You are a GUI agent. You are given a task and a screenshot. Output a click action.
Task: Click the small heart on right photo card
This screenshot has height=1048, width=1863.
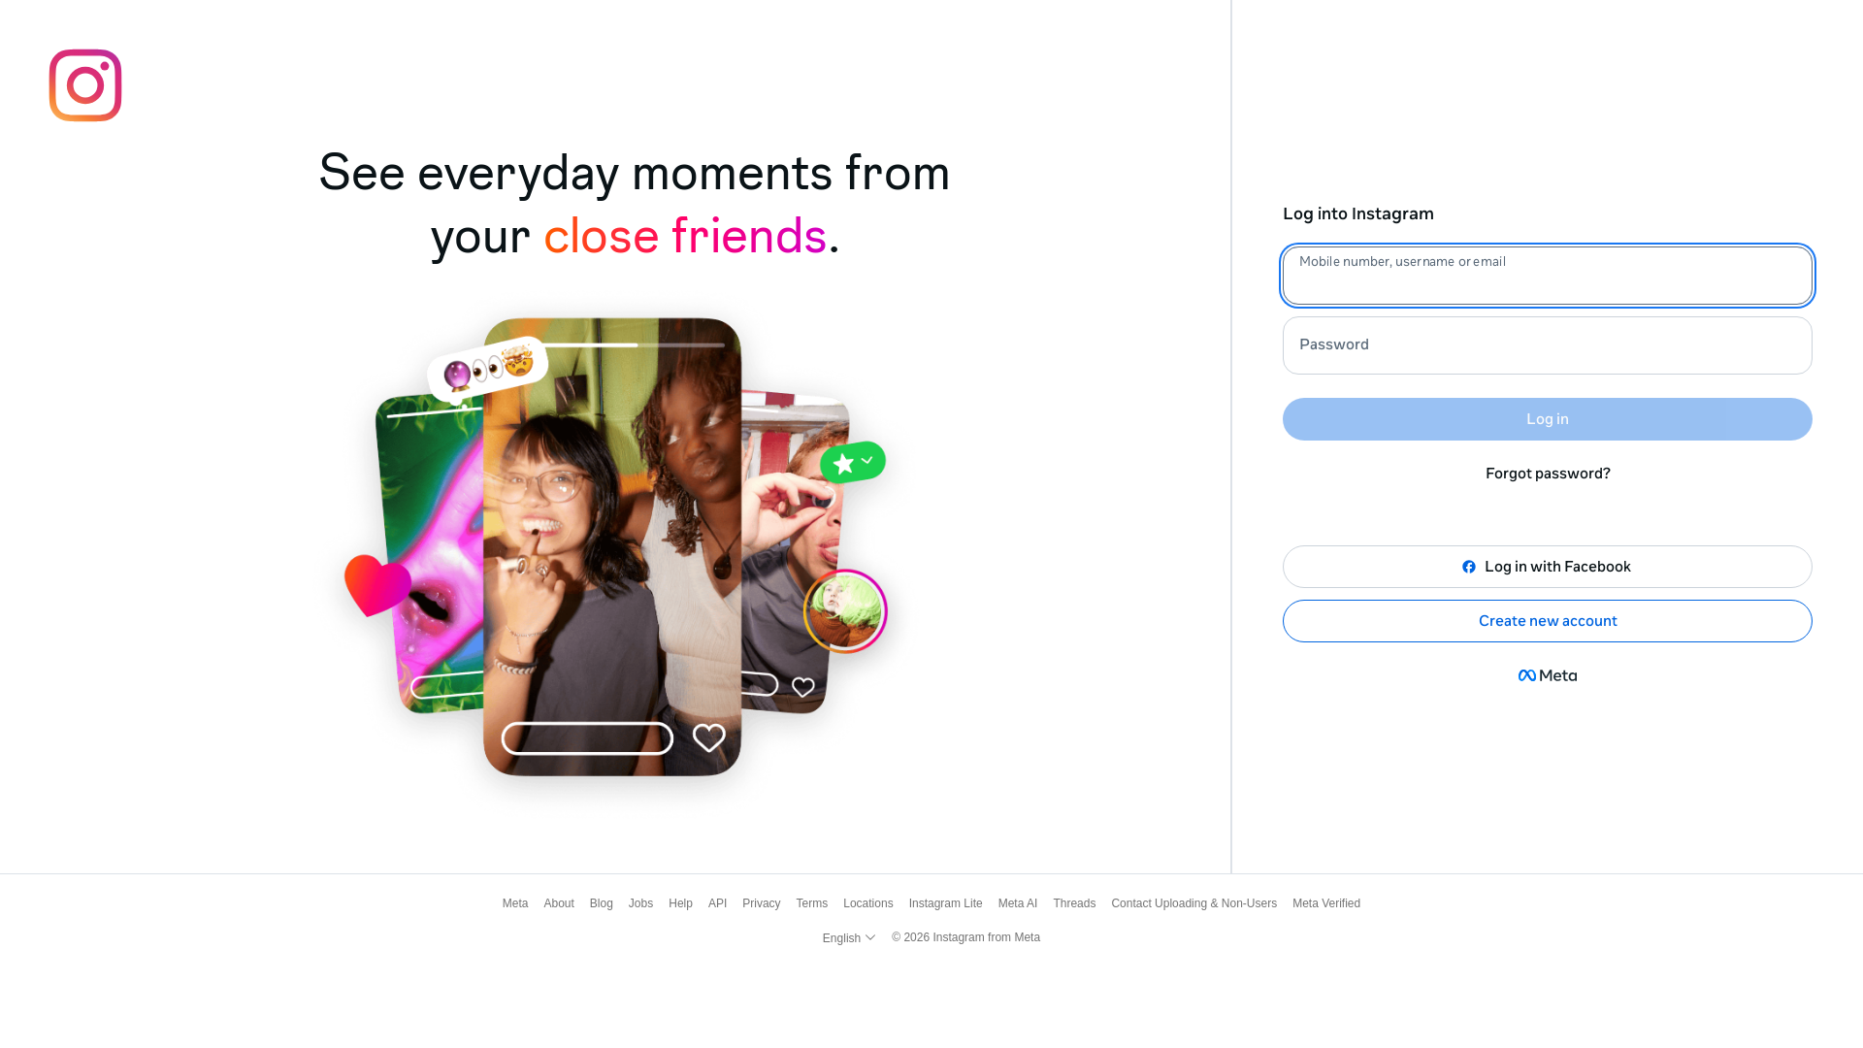click(803, 687)
